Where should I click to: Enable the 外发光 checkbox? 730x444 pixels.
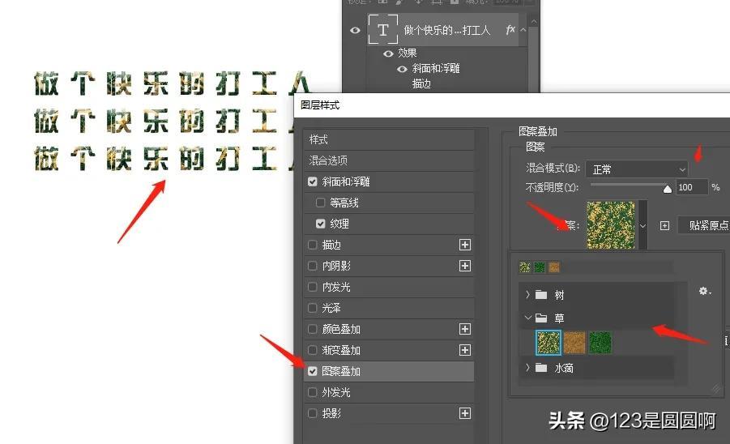313,392
